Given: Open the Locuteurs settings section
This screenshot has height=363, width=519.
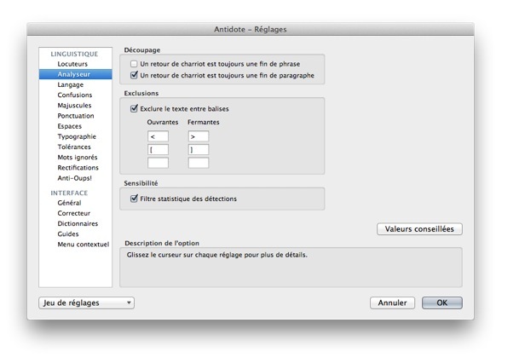Looking at the screenshot, I should coord(72,64).
